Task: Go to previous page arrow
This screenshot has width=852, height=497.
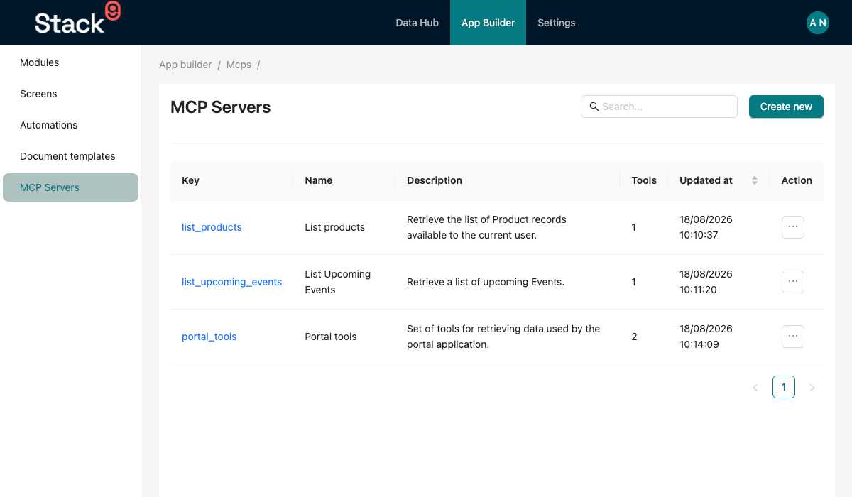Action: point(755,388)
